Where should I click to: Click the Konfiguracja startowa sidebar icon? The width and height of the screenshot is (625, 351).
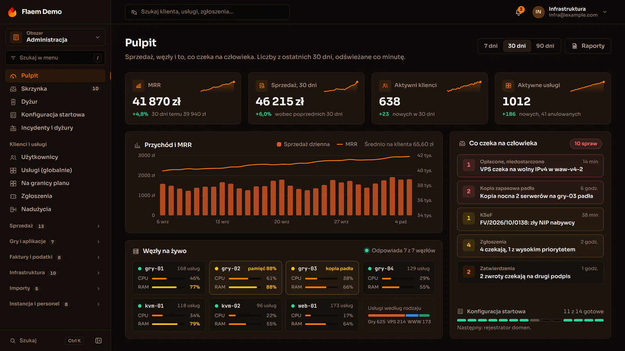(x=13, y=115)
